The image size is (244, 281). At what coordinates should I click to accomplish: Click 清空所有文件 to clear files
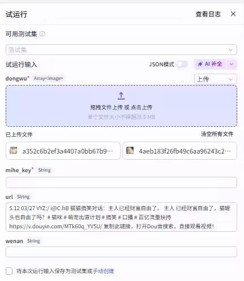click(217, 134)
